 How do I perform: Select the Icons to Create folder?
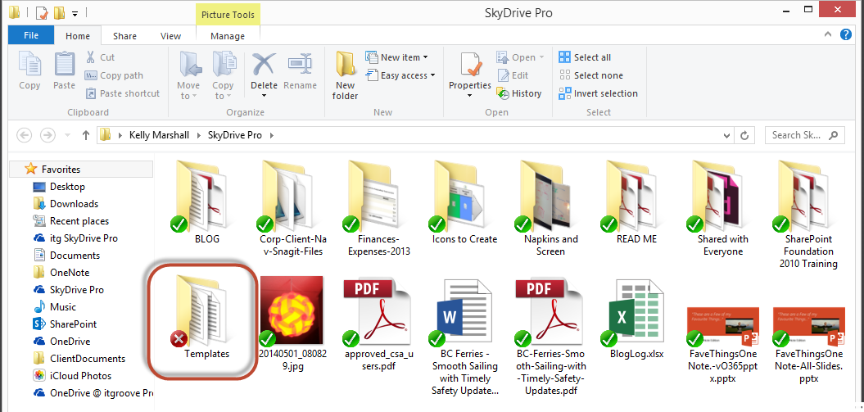click(464, 202)
